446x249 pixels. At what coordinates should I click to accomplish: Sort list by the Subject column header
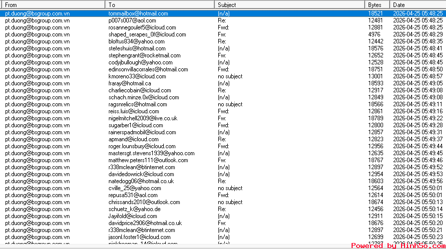(290, 5)
